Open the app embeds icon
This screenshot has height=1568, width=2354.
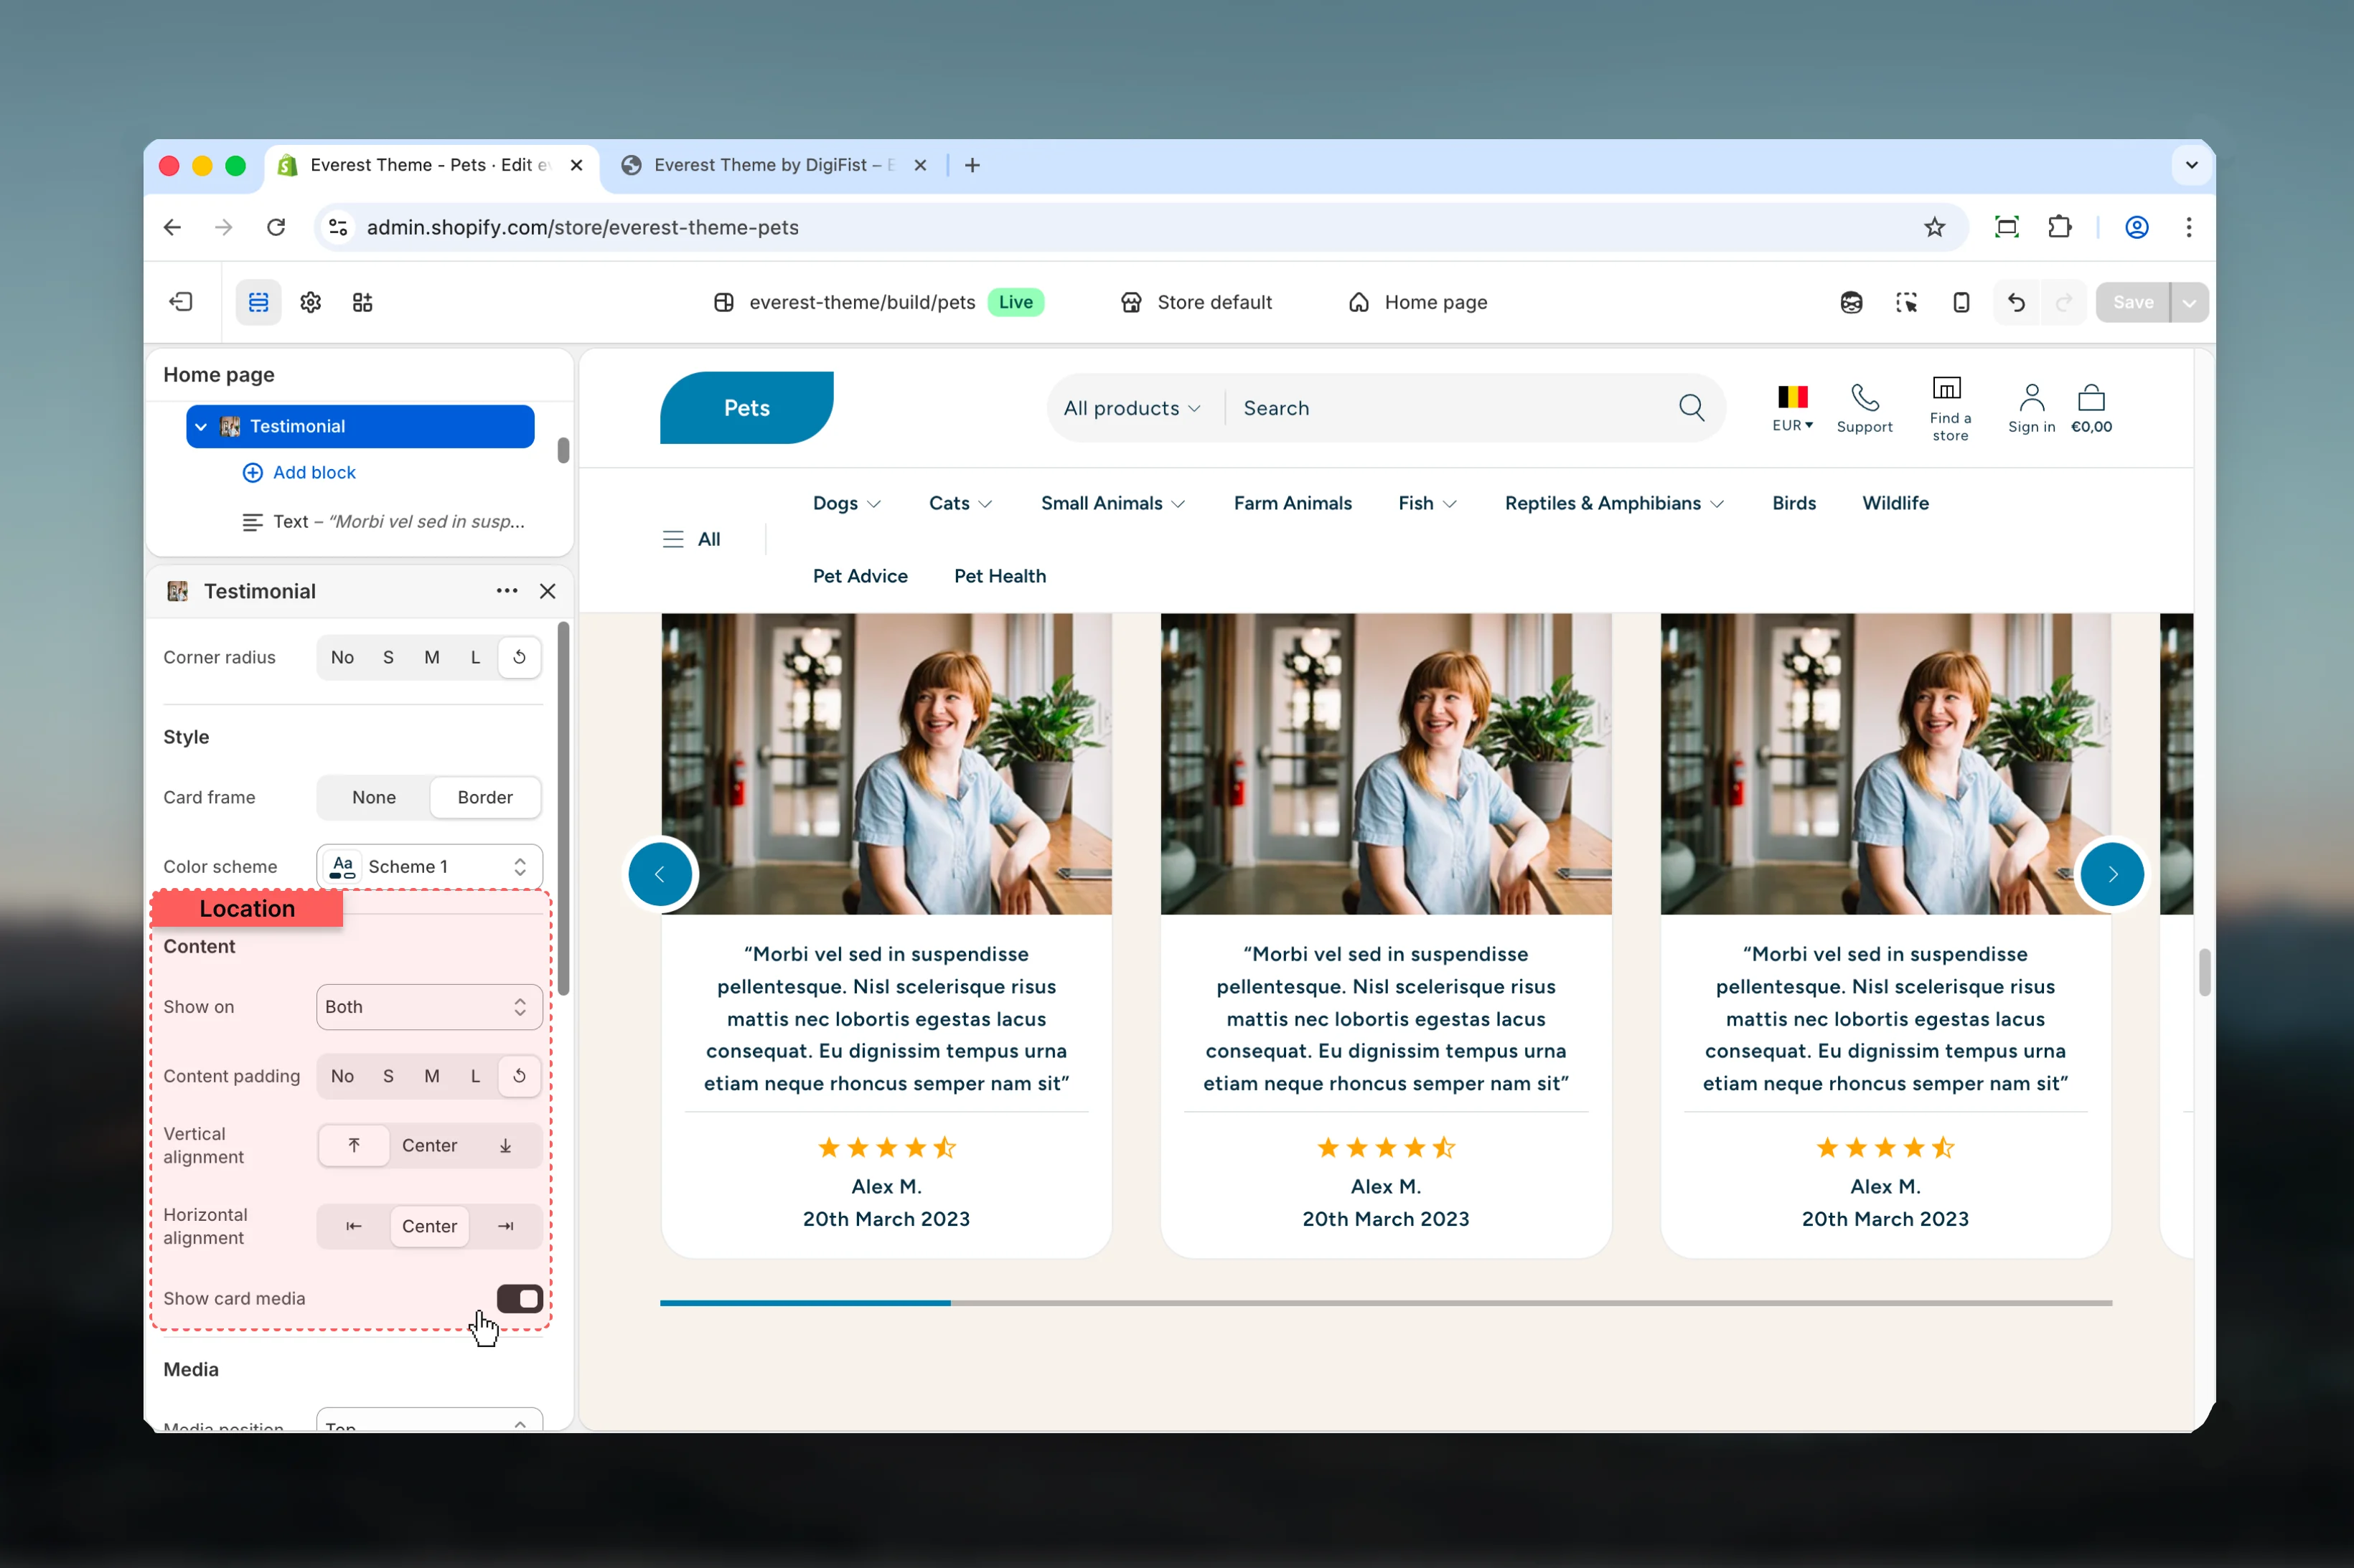click(362, 302)
